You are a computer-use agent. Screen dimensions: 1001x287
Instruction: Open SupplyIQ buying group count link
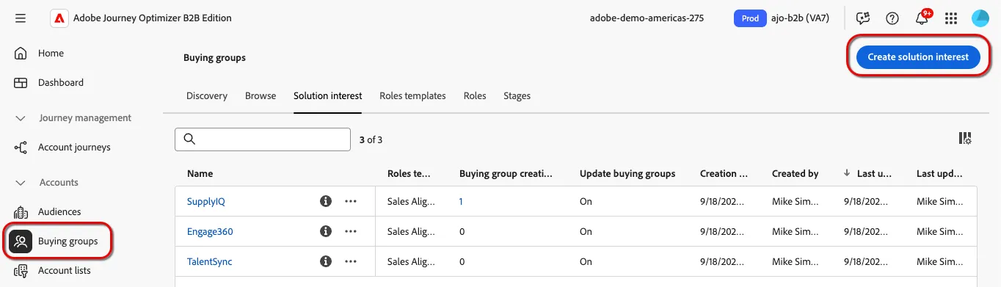tap(461, 201)
